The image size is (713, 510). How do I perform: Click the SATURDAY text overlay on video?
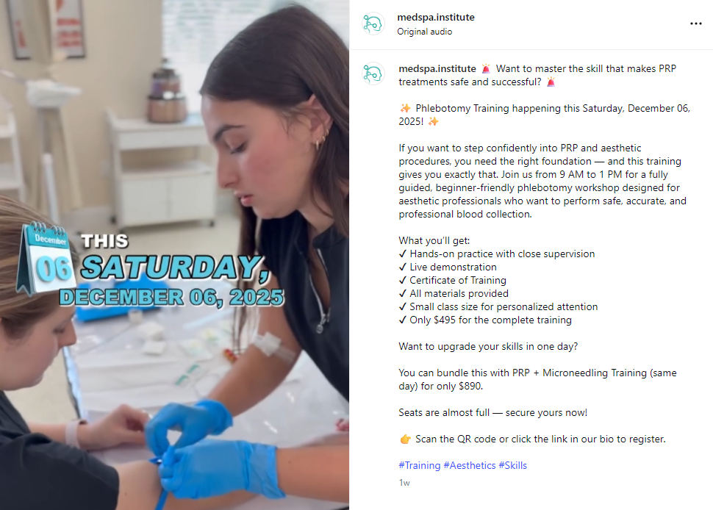tap(175, 267)
